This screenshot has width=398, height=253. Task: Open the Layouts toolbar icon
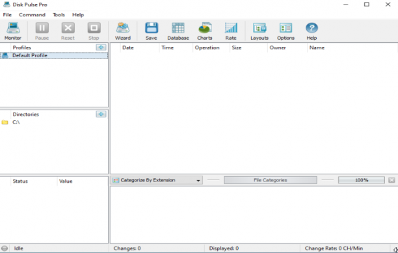(259, 31)
